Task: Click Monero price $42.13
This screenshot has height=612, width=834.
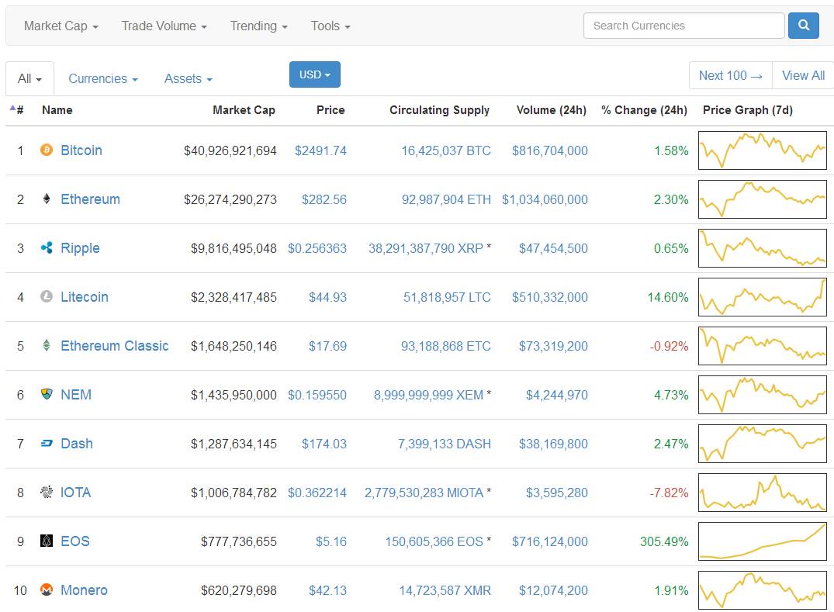Action: pyautogui.click(x=327, y=590)
